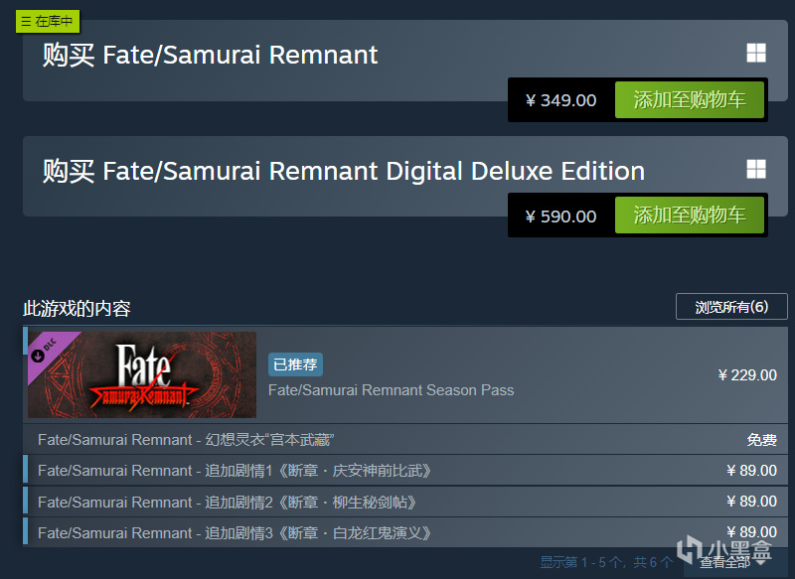
Task: Open the Season Pass DLC thumbnail
Action: click(142, 374)
